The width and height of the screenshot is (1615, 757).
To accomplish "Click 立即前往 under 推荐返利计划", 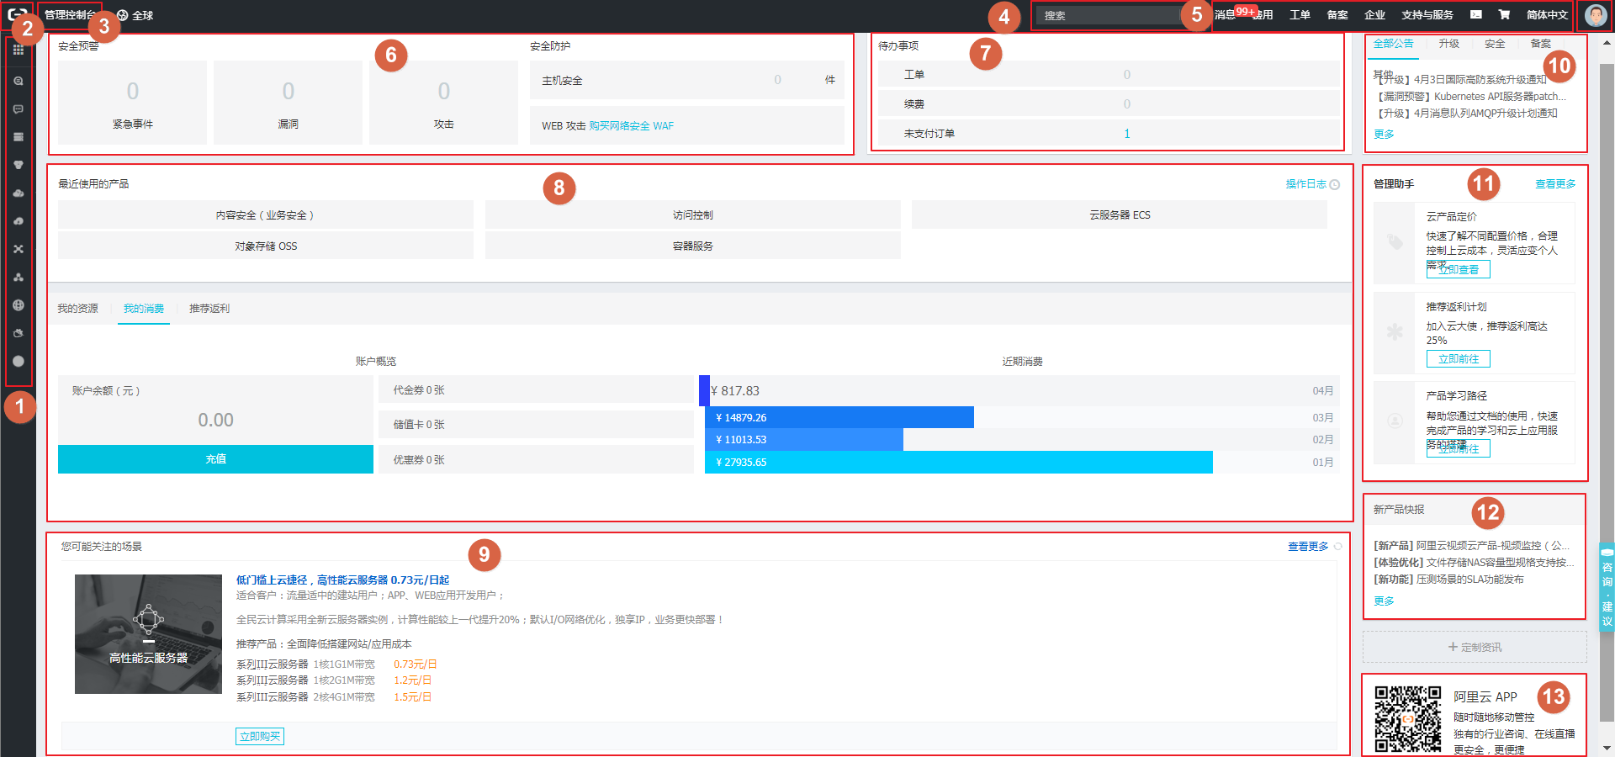I will [x=1458, y=359].
